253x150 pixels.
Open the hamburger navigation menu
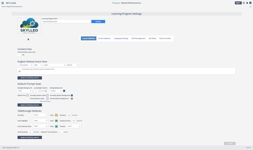(x=3, y=3)
